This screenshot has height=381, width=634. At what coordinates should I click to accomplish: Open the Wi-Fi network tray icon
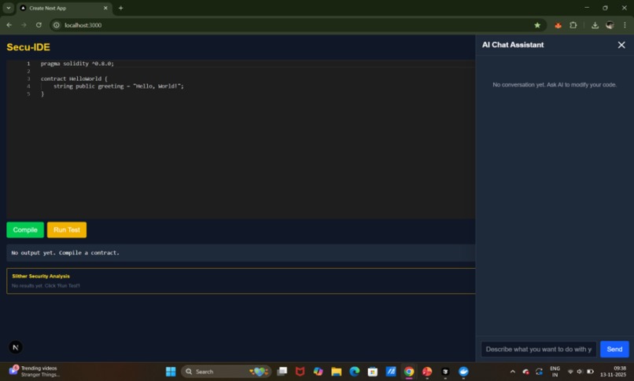[570, 372]
